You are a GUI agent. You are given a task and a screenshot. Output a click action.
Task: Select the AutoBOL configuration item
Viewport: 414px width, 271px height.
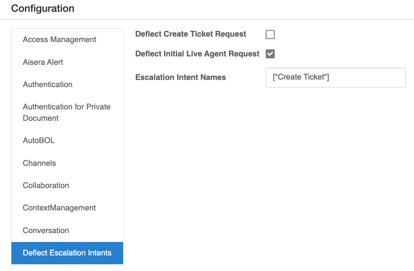[x=39, y=141]
